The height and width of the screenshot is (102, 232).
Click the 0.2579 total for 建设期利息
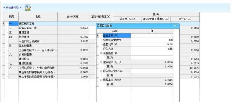click(73, 63)
